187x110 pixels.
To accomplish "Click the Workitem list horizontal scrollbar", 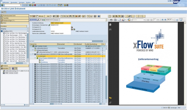I will pos(13,63).
